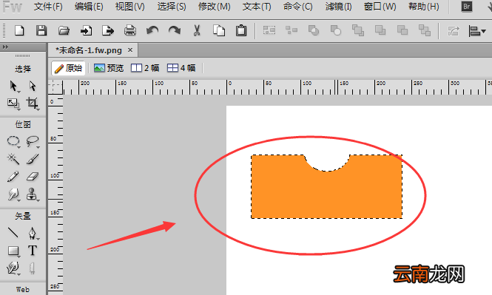
Task: Collapse the tools panel with double arrow
Action: click(5, 47)
